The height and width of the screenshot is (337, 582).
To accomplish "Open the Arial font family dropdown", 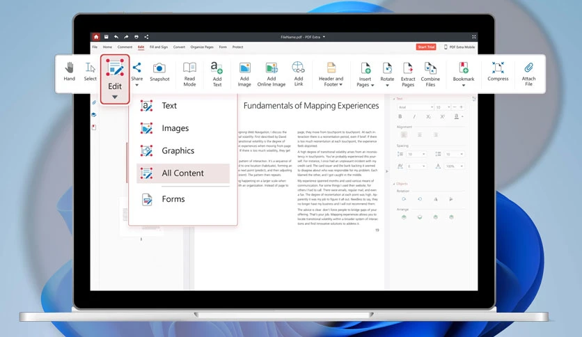I will [416, 107].
